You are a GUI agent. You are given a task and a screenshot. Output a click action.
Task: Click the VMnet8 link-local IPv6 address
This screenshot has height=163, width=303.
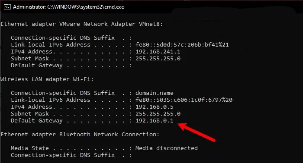(182, 45)
